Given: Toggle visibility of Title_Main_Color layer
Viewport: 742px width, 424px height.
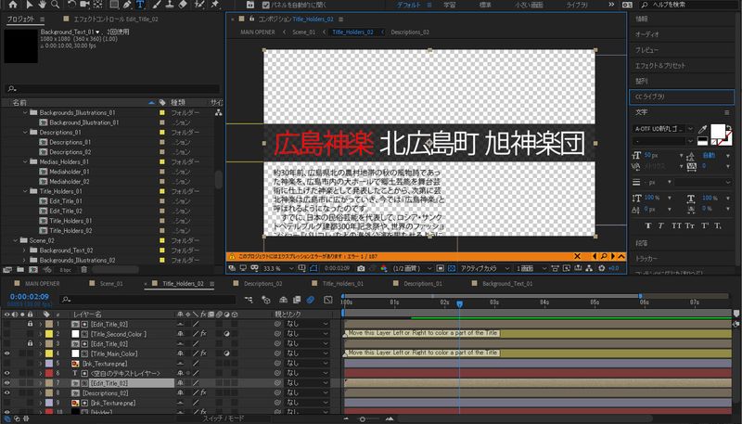Looking at the screenshot, I should pyautogui.click(x=7, y=353).
